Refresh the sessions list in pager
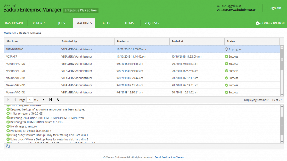 pos(58,100)
